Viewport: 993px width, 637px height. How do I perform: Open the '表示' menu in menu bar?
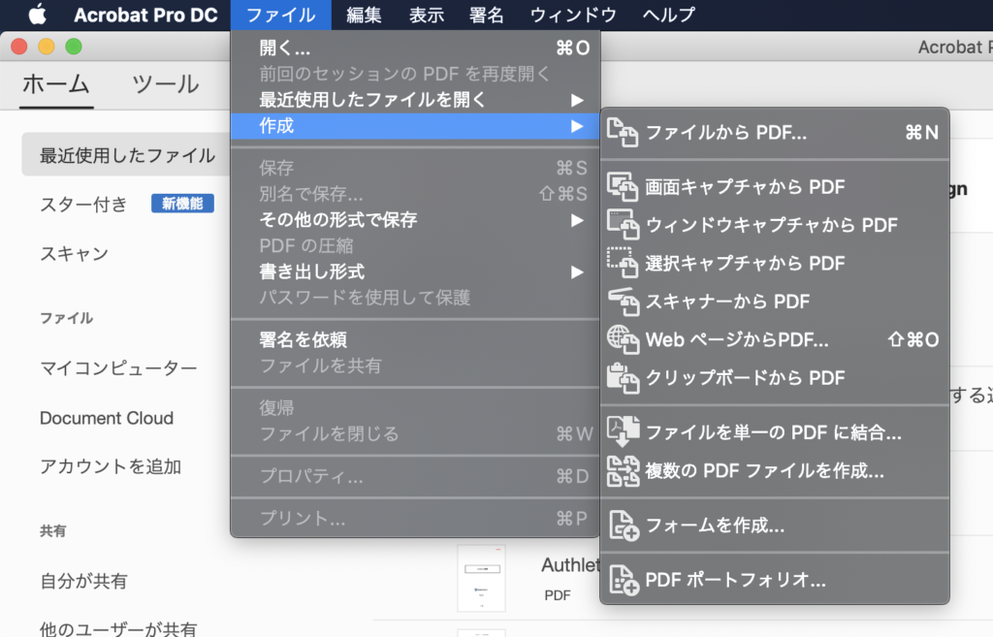coord(427,15)
